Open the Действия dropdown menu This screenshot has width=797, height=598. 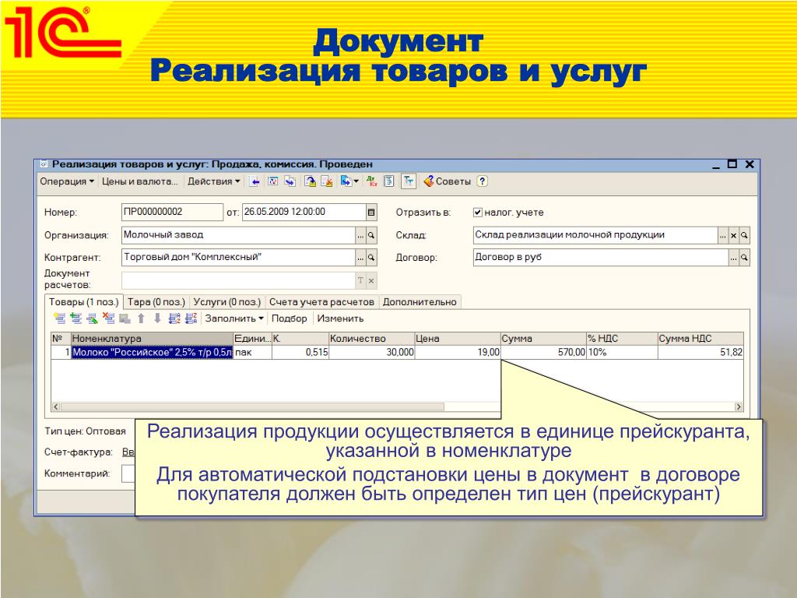click(213, 181)
